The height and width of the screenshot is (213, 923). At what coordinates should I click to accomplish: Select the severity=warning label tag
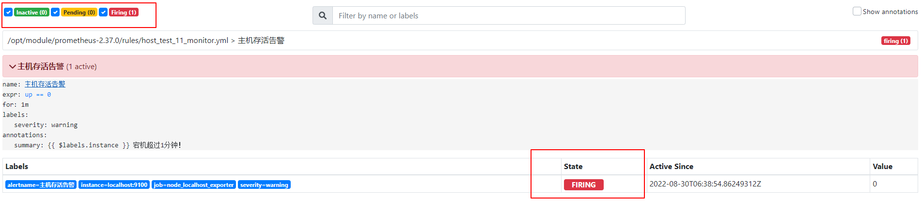pos(264,185)
